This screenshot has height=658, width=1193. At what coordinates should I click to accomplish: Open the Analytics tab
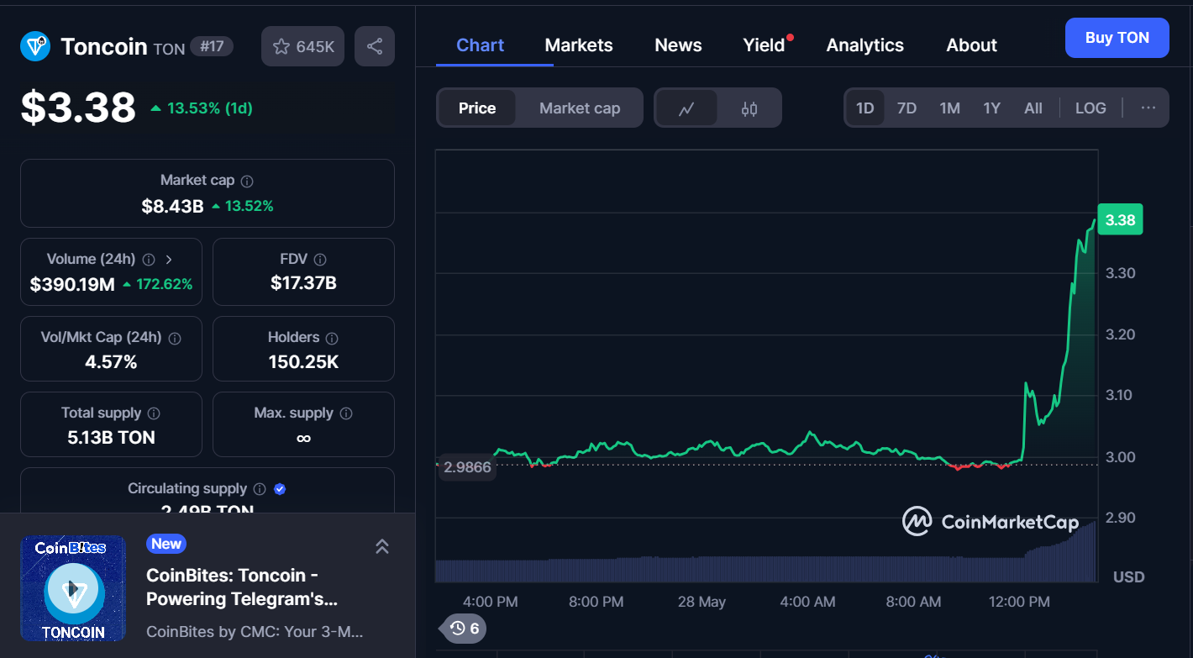tap(865, 45)
